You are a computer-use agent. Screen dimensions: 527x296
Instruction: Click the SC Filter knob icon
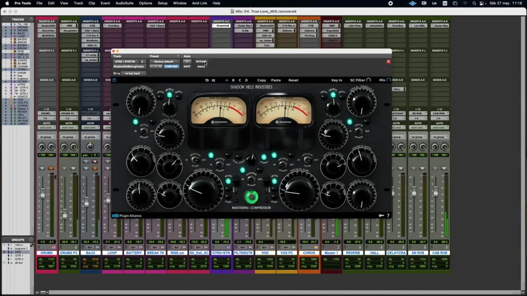click(x=368, y=80)
